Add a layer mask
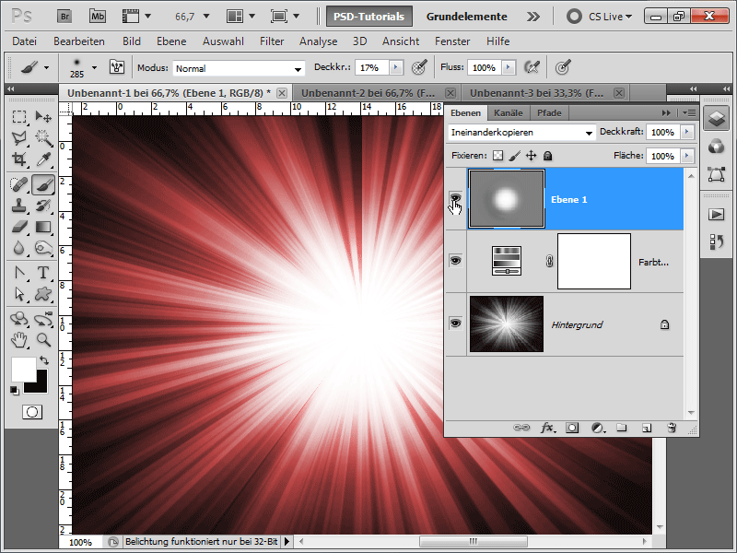 (x=572, y=428)
